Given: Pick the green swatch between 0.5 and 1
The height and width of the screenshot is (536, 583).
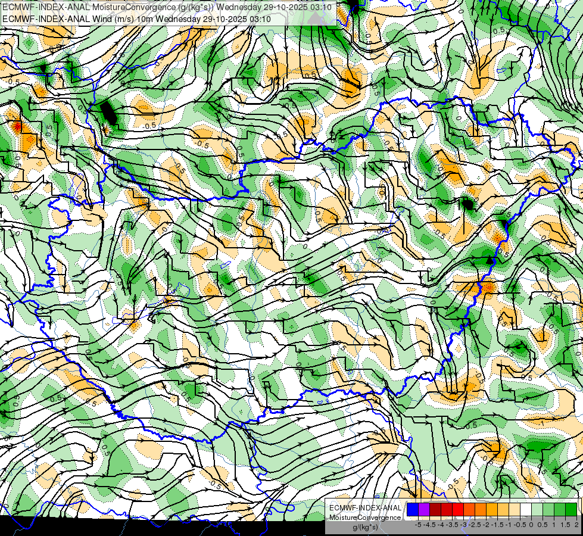Looking at the screenshot, I should pyautogui.click(x=548, y=510).
